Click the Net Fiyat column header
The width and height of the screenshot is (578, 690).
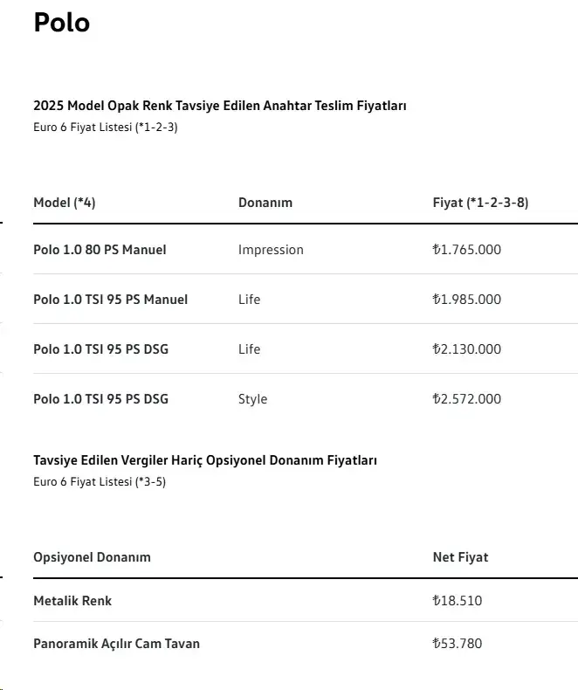pos(460,557)
